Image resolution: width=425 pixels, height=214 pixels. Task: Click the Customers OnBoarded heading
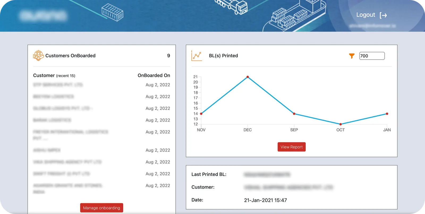70,56
